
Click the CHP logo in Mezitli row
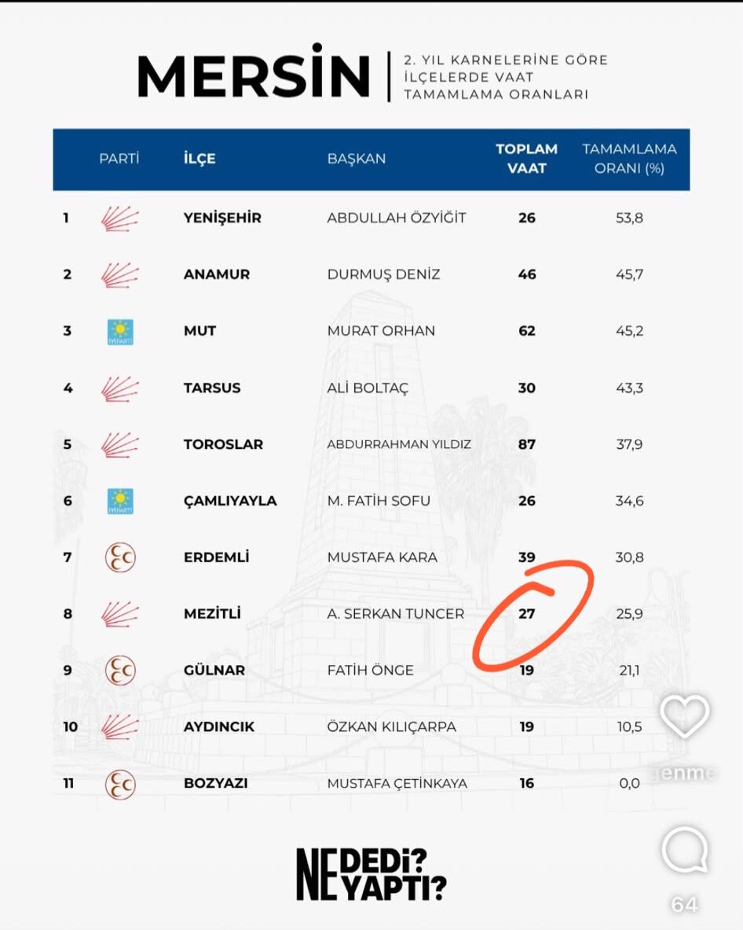pyautogui.click(x=119, y=614)
